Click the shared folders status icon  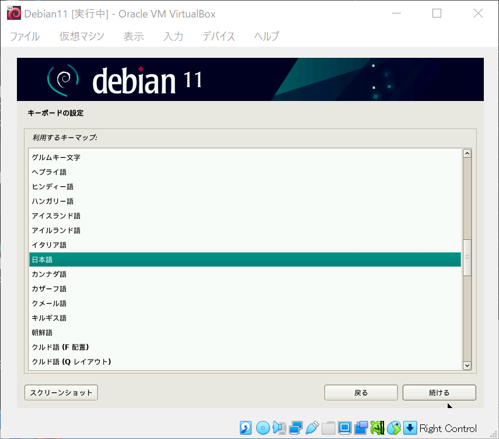point(329,428)
